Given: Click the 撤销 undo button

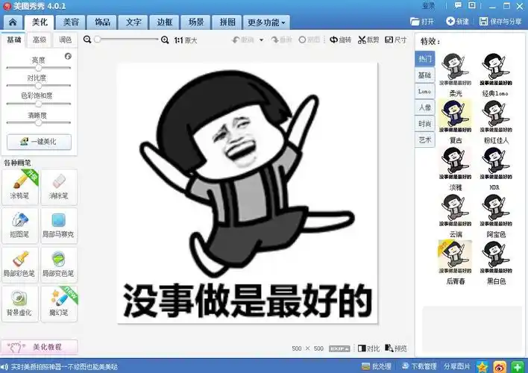Looking at the screenshot, I should [243, 40].
